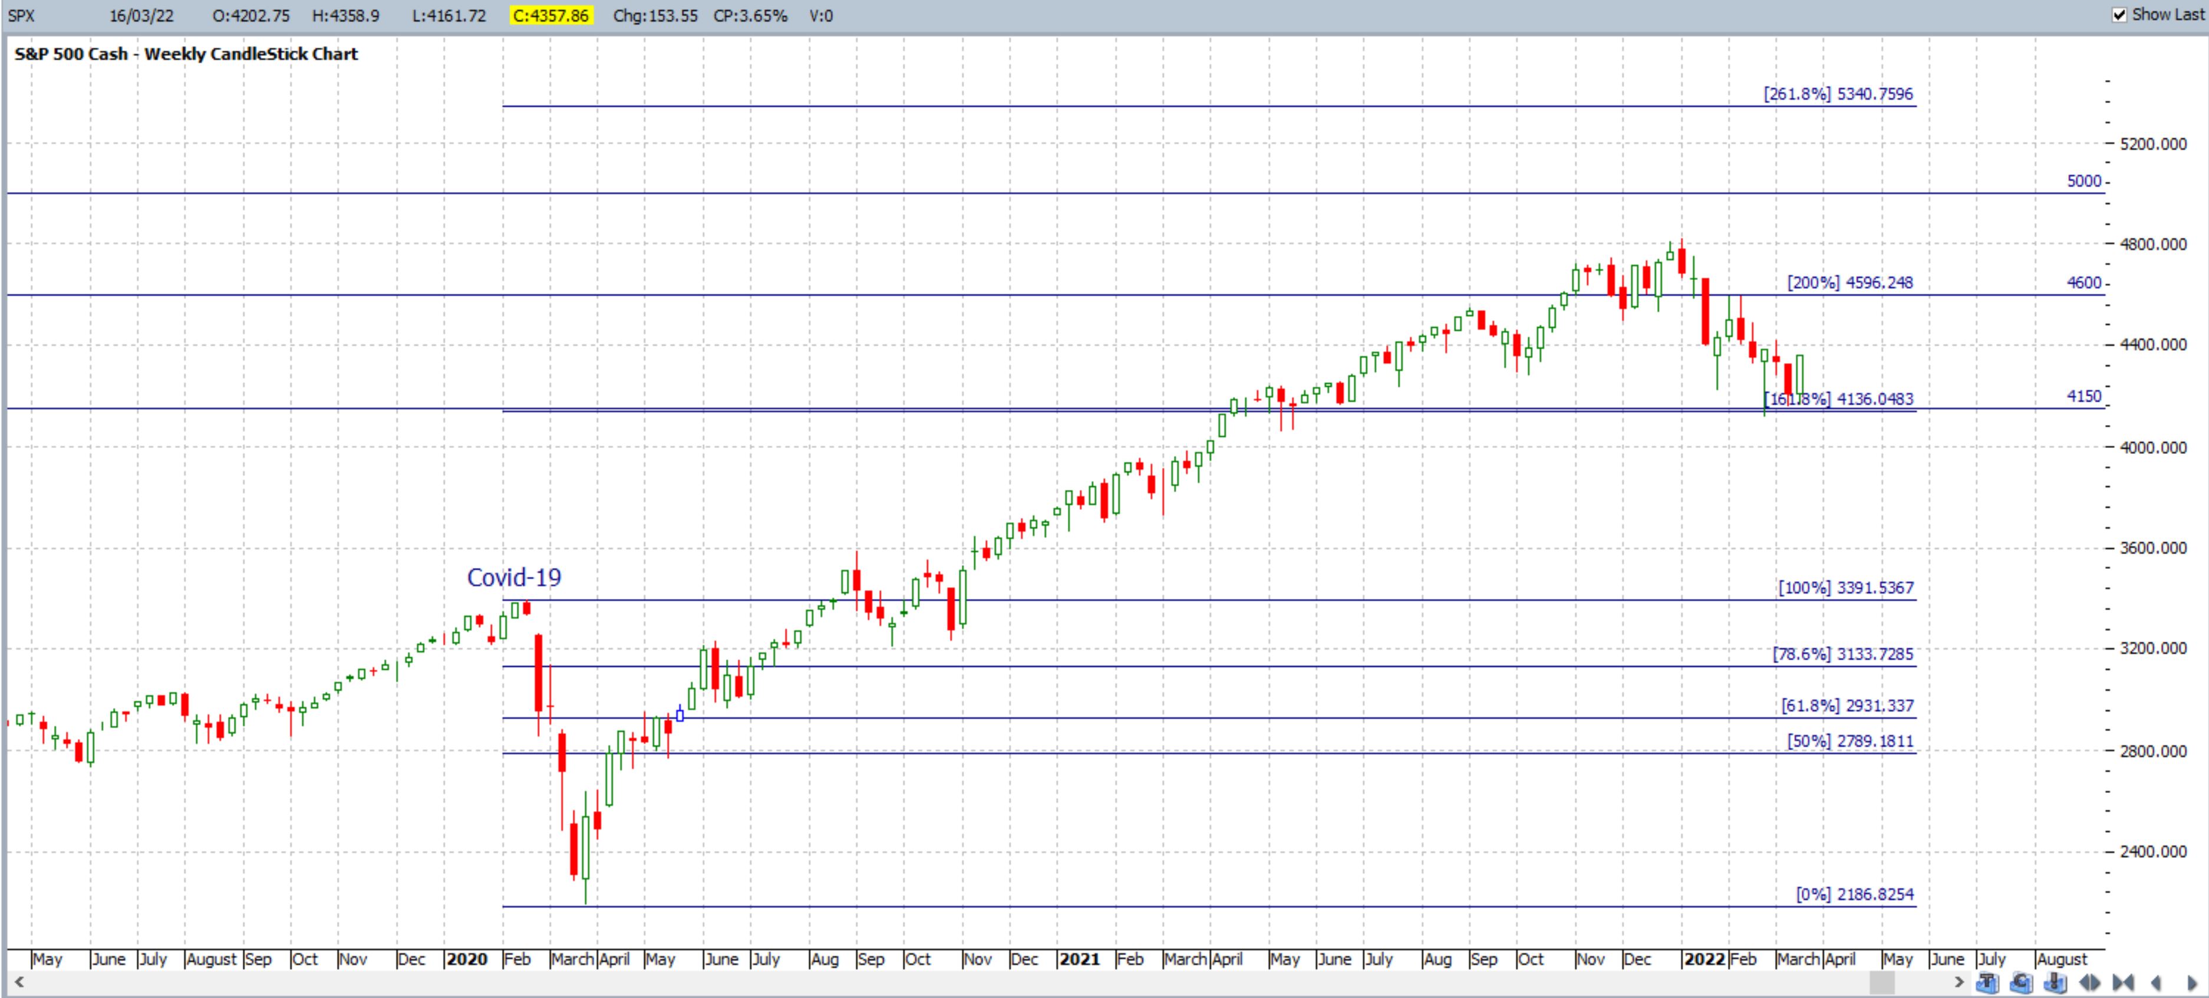Click the compress chart inward arrows icon
Image resolution: width=2209 pixels, height=998 pixels.
pyautogui.click(x=2124, y=983)
